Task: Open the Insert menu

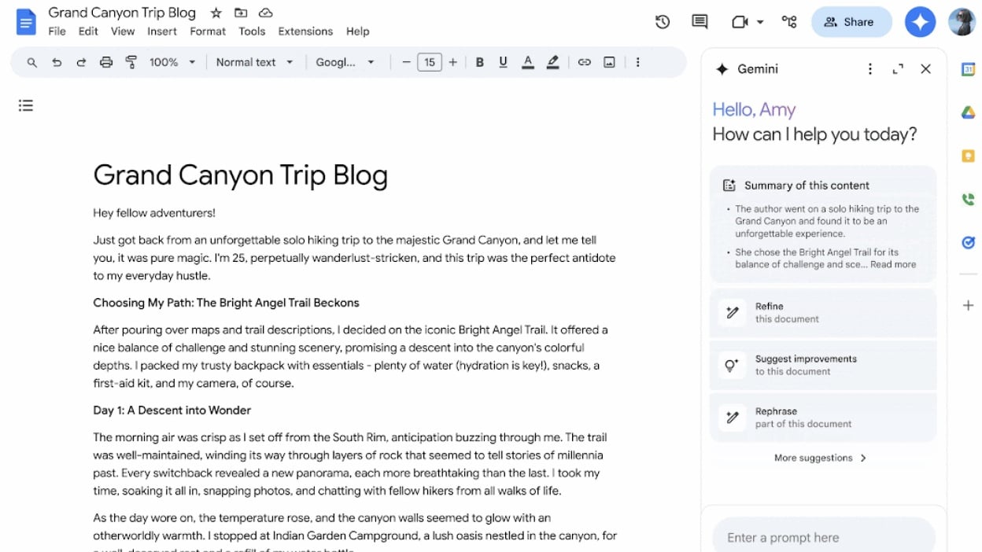Action: point(162,31)
